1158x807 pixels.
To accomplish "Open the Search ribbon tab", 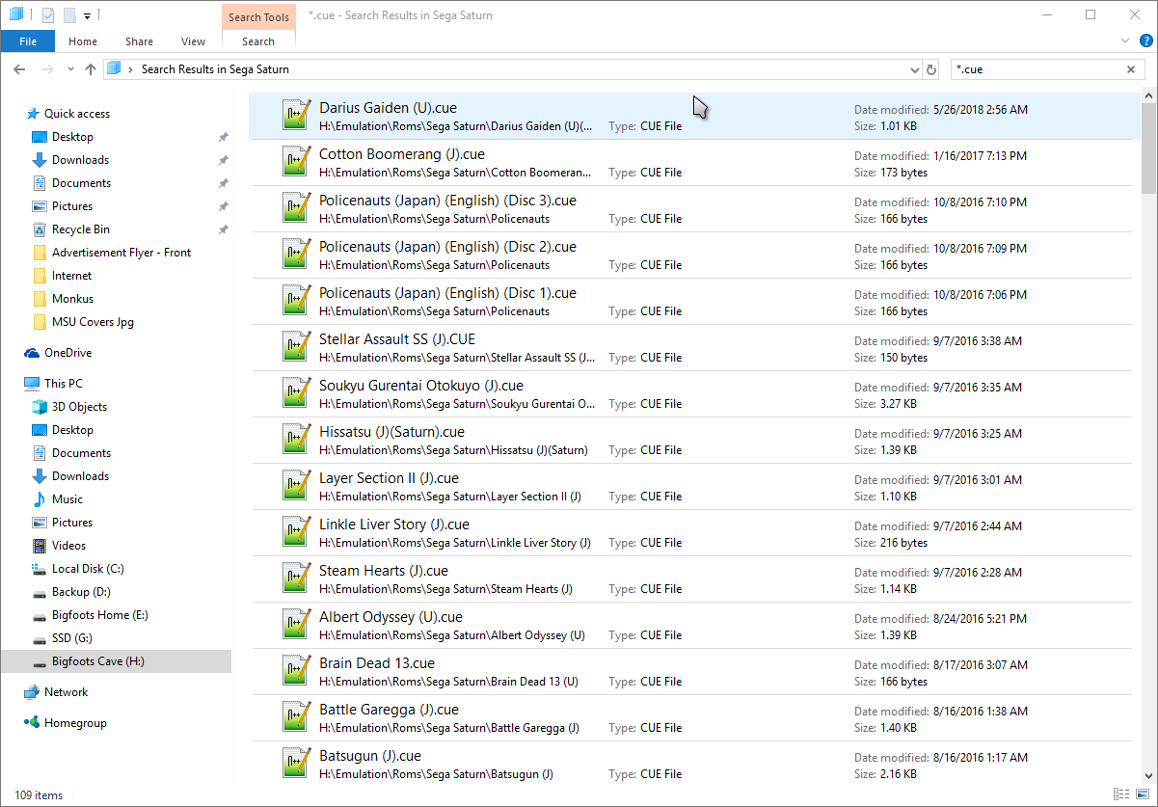I will pyautogui.click(x=258, y=41).
